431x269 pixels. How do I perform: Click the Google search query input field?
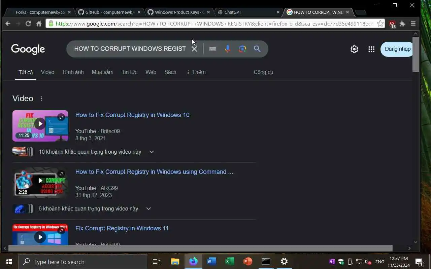point(130,49)
